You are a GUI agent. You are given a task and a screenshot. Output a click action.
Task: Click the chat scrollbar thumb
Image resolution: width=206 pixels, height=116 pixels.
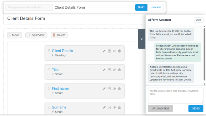tap(204, 54)
